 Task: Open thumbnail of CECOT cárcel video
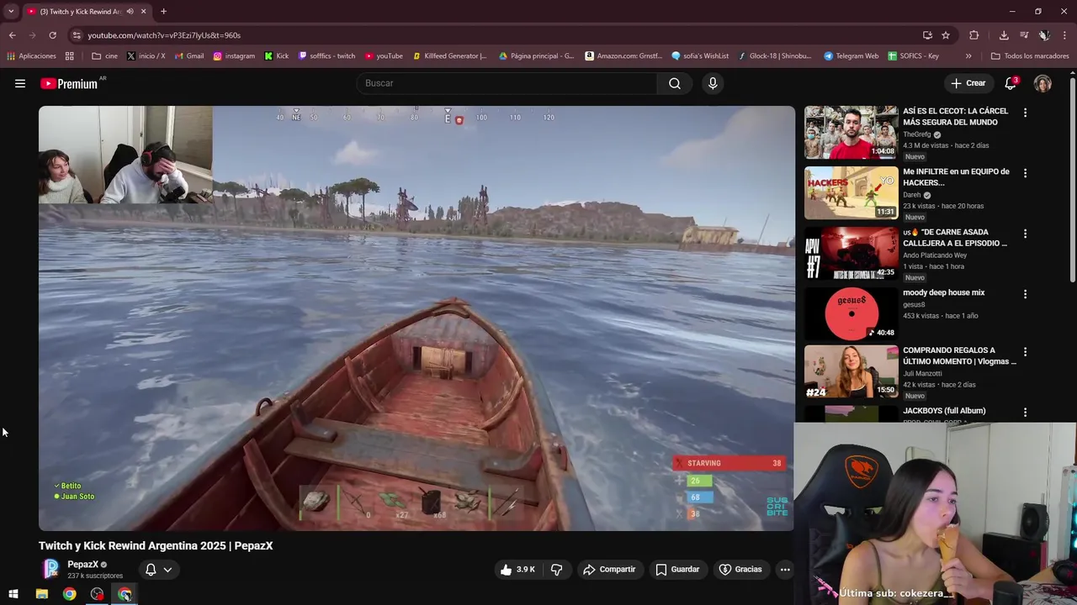click(851, 133)
